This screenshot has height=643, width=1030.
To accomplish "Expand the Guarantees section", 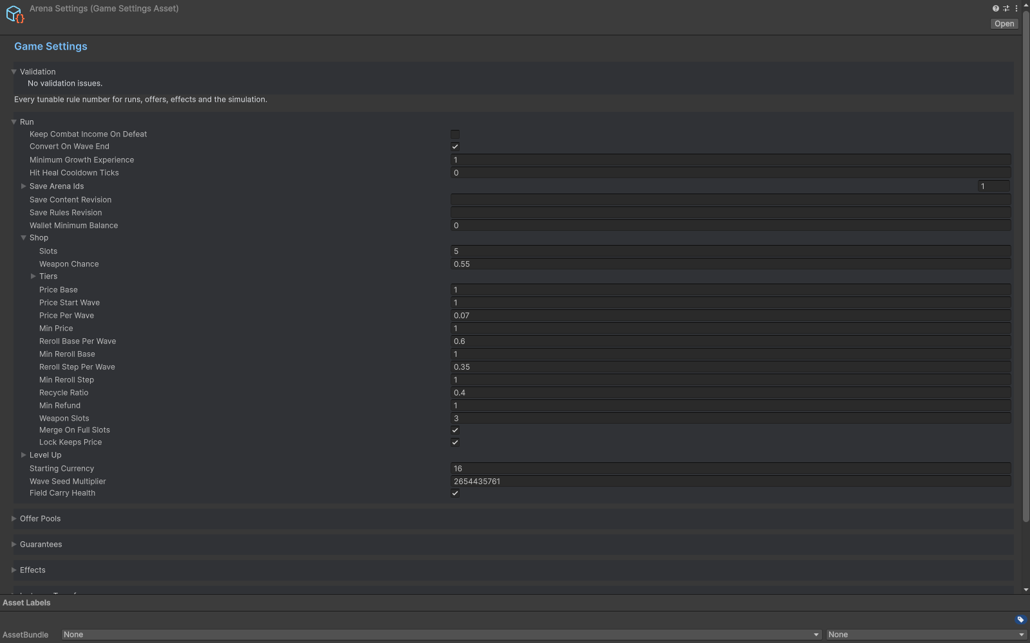I will pos(14,545).
